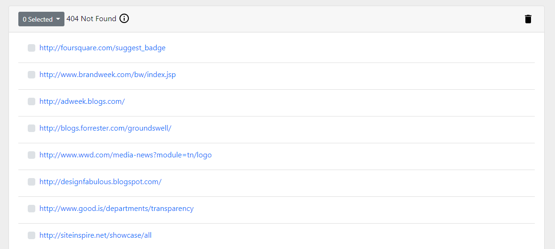This screenshot has width=555, height=249.
Task: Check the foursquare.com/suggest_badge checkbox
Action: [x=32, y=48]
